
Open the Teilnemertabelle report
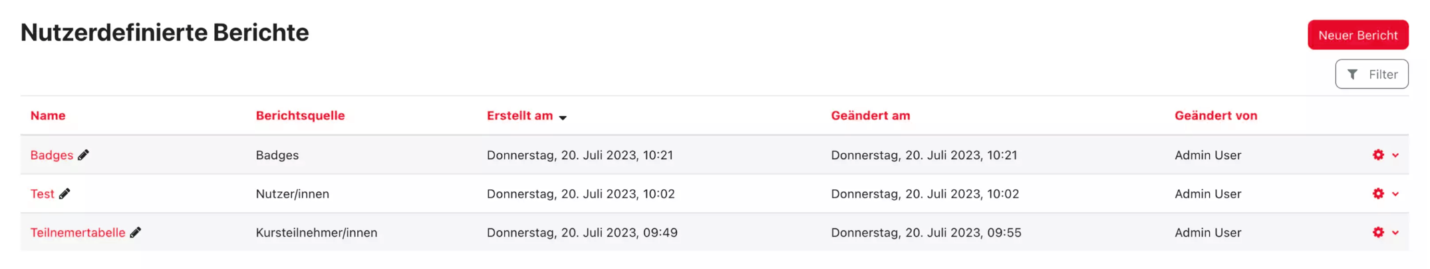pyautogui.click(x=78, y=232)
